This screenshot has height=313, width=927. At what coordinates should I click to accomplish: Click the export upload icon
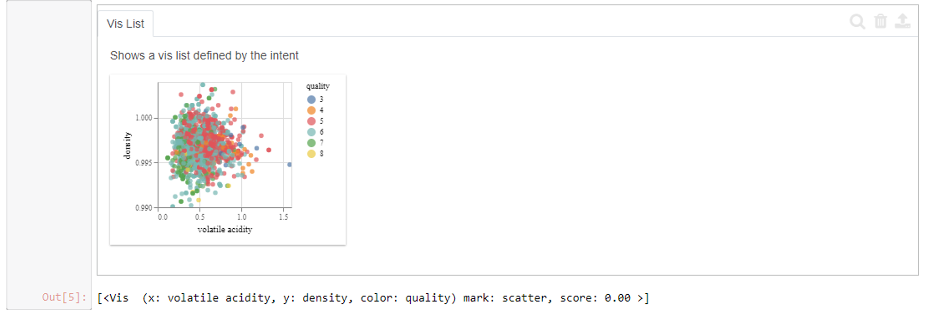click(903, 20)
